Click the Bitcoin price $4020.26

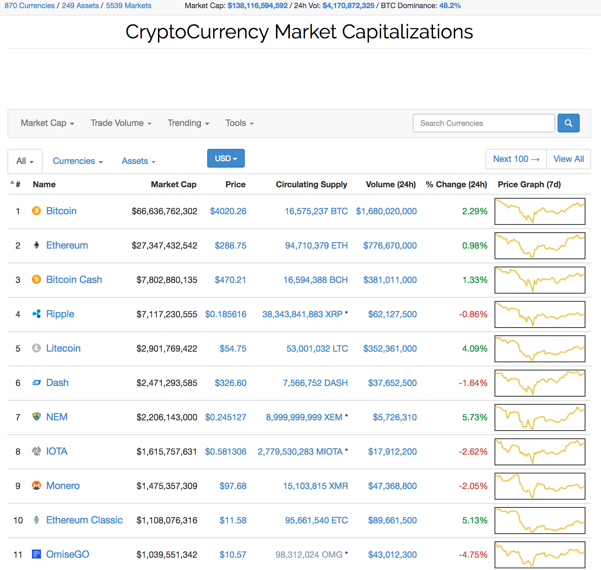point(228,211)
